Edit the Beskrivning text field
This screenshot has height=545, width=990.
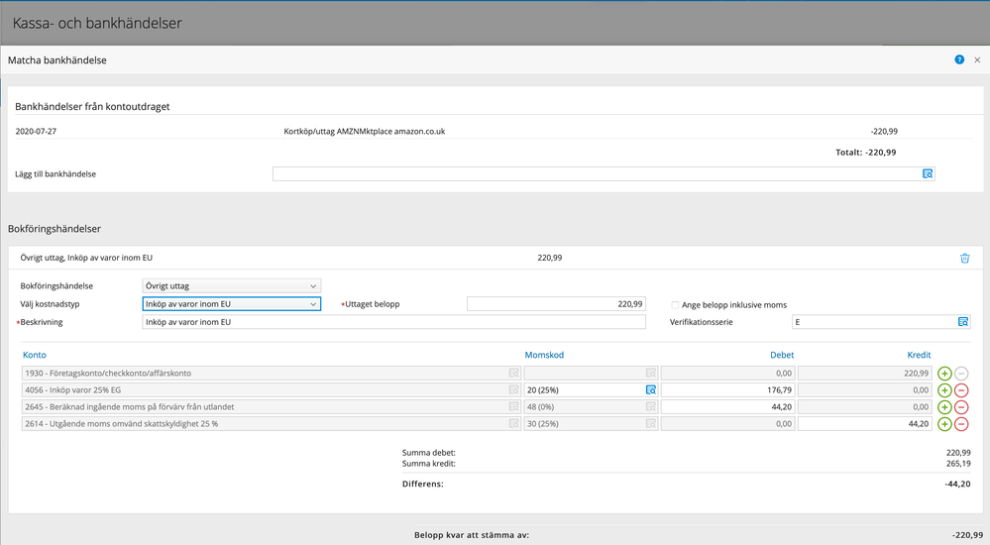(x=393, y=322)
